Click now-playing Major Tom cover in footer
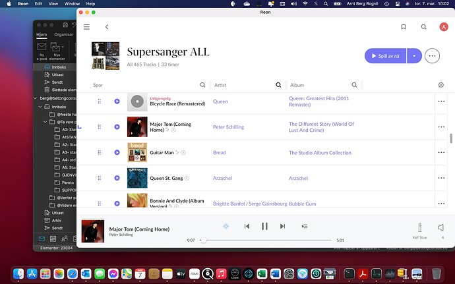Screen dimensions: 455x284 pyautogui.click(x=93, y=231)
